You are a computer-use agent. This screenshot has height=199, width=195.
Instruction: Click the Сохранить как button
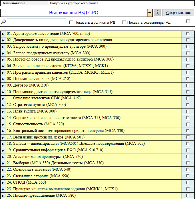click(x=178, y=13)
